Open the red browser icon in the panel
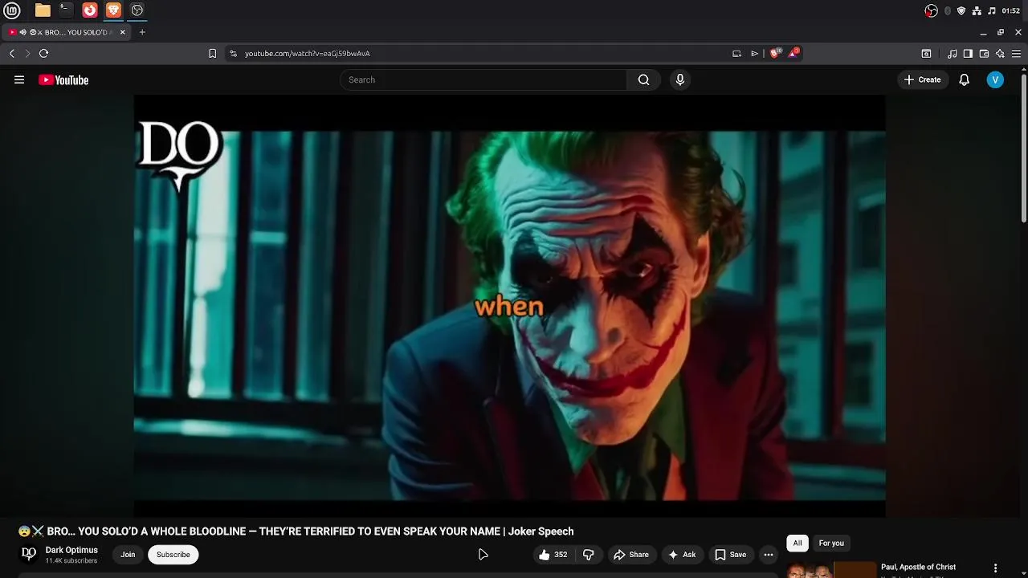The height and width of the screenshot is (578, 1028). [90, 10]
